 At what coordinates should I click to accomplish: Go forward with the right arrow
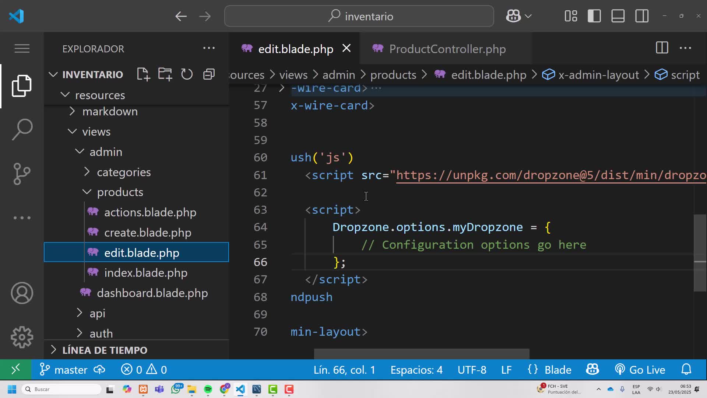(205, 16)
